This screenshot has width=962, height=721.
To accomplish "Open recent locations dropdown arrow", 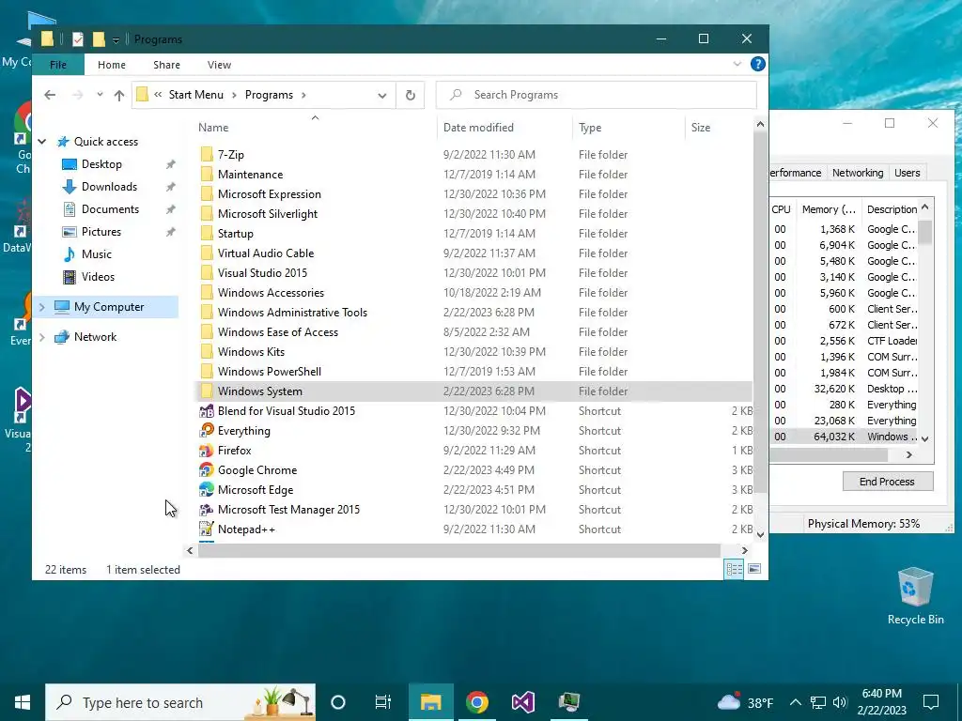I will click(x=100, y=95).
